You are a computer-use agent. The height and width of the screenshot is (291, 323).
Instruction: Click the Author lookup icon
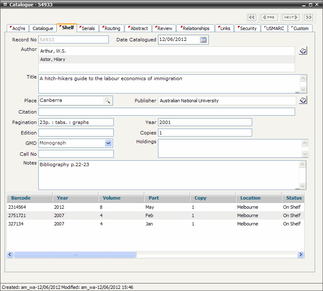(303, 51)
